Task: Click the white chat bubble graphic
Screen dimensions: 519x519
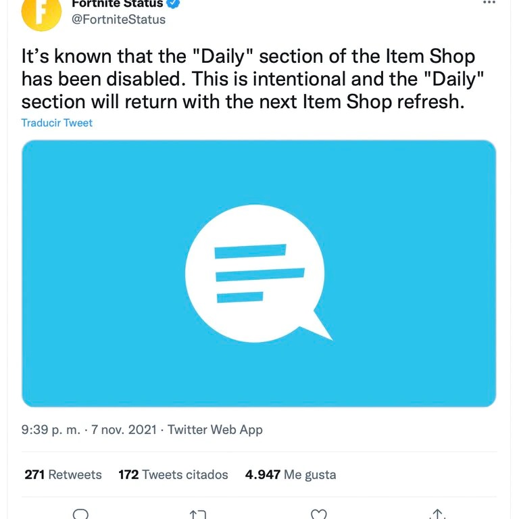Action: click(259, 274)
